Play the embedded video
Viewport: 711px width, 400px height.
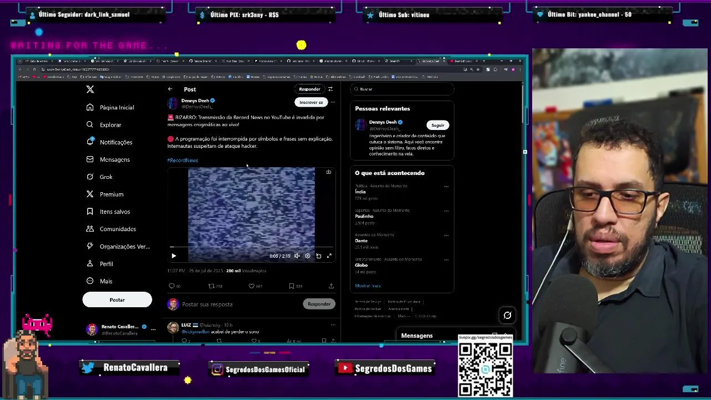(x=174, y=256)
